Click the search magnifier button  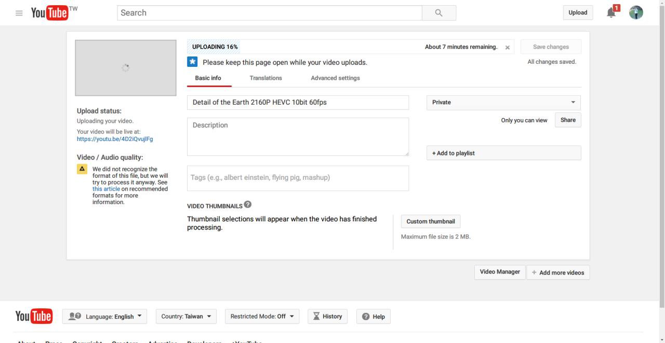(x=439, y=13)
